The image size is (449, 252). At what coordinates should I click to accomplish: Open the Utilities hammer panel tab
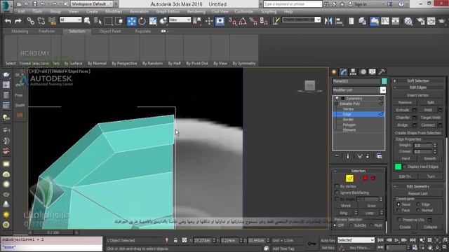[x=382, y=72]
